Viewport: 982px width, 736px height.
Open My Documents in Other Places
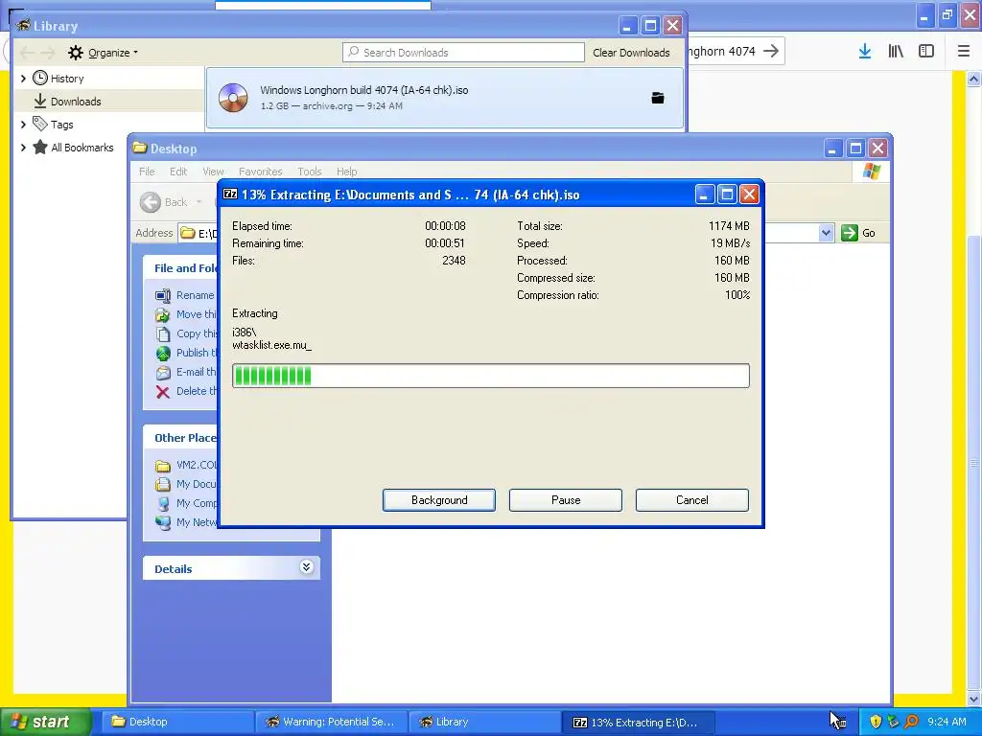pos(196,484)
